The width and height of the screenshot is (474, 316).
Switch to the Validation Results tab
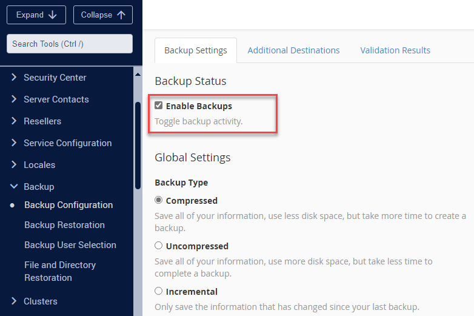pyautogui.click(x=395, y=50)
